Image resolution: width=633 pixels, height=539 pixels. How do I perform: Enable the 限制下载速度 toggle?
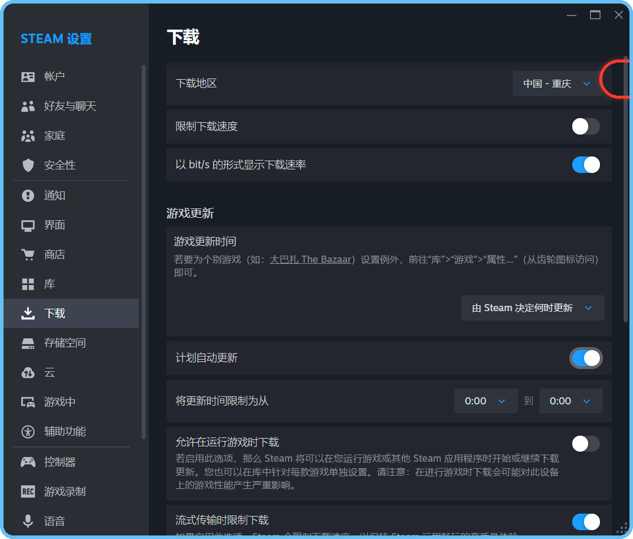pyautogui.click(x=586, y=126)
